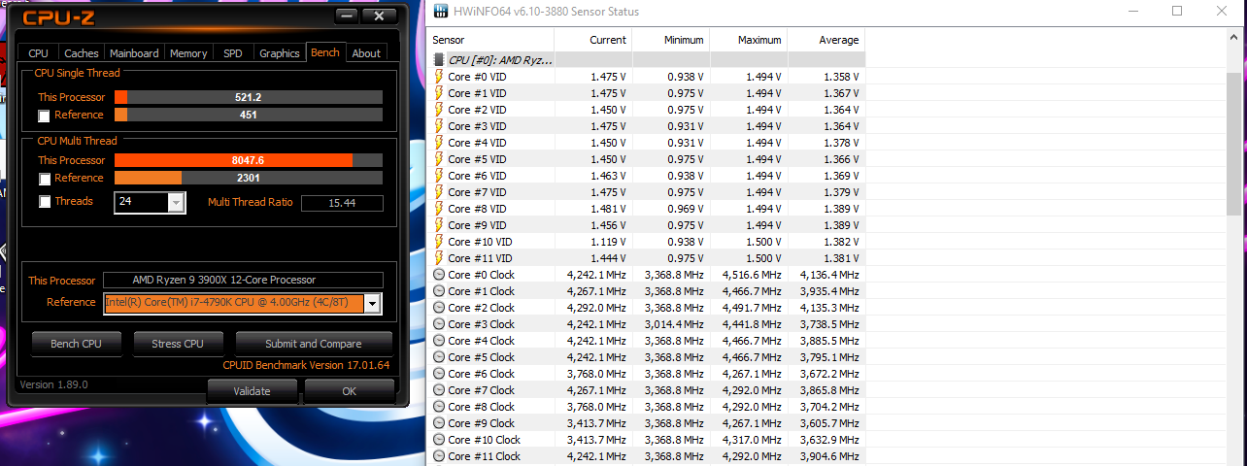The image size is (1247, 466).
Task: Click the multi thread Reference bar 2301
Action: pyautogui.click(x=249, y=178)
